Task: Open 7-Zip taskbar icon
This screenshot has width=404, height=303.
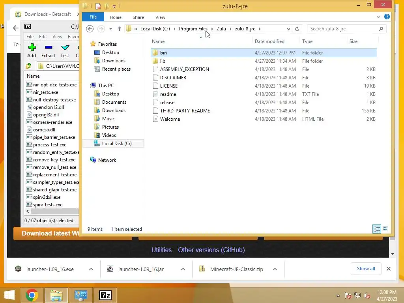Action: 105,295
